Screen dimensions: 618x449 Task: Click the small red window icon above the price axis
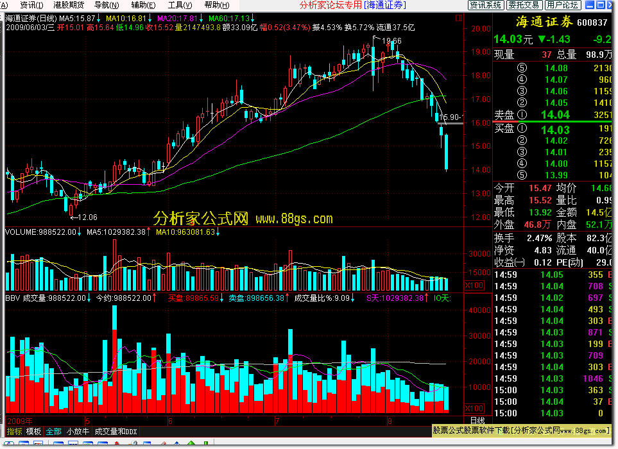tap(458, 18)
